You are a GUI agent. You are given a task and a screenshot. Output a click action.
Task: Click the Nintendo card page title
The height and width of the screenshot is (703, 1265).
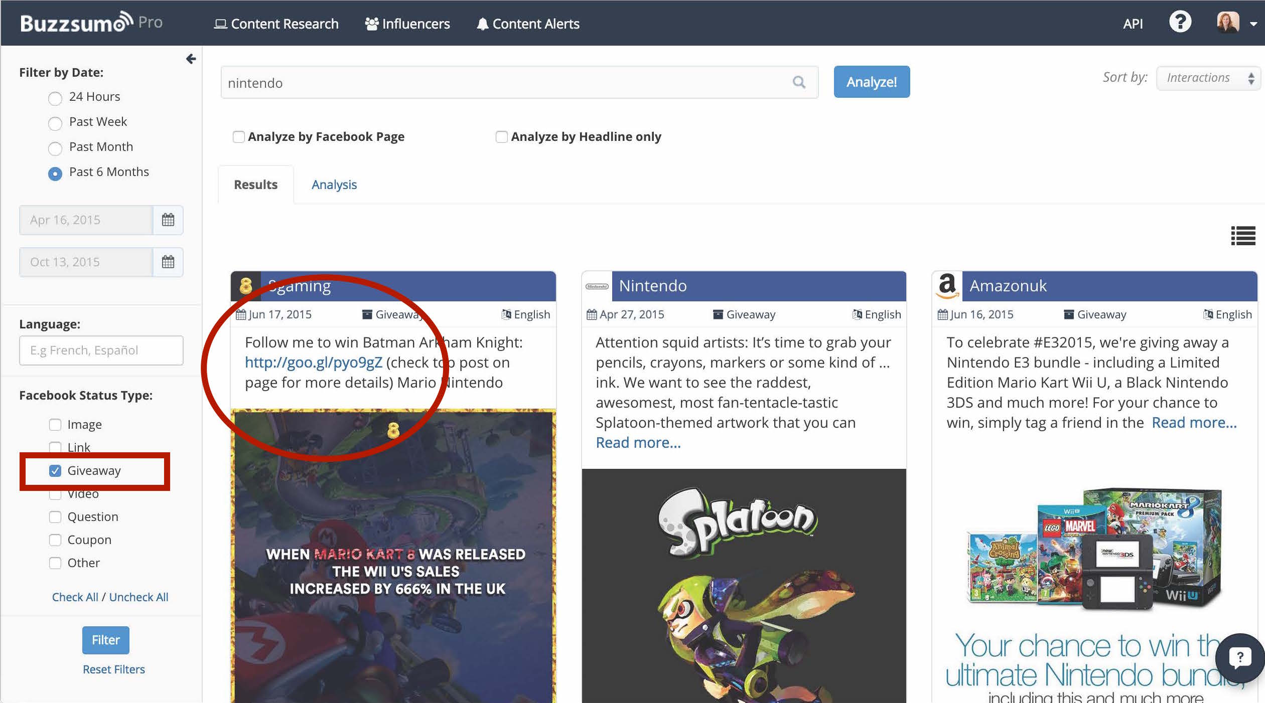point(653,286)
